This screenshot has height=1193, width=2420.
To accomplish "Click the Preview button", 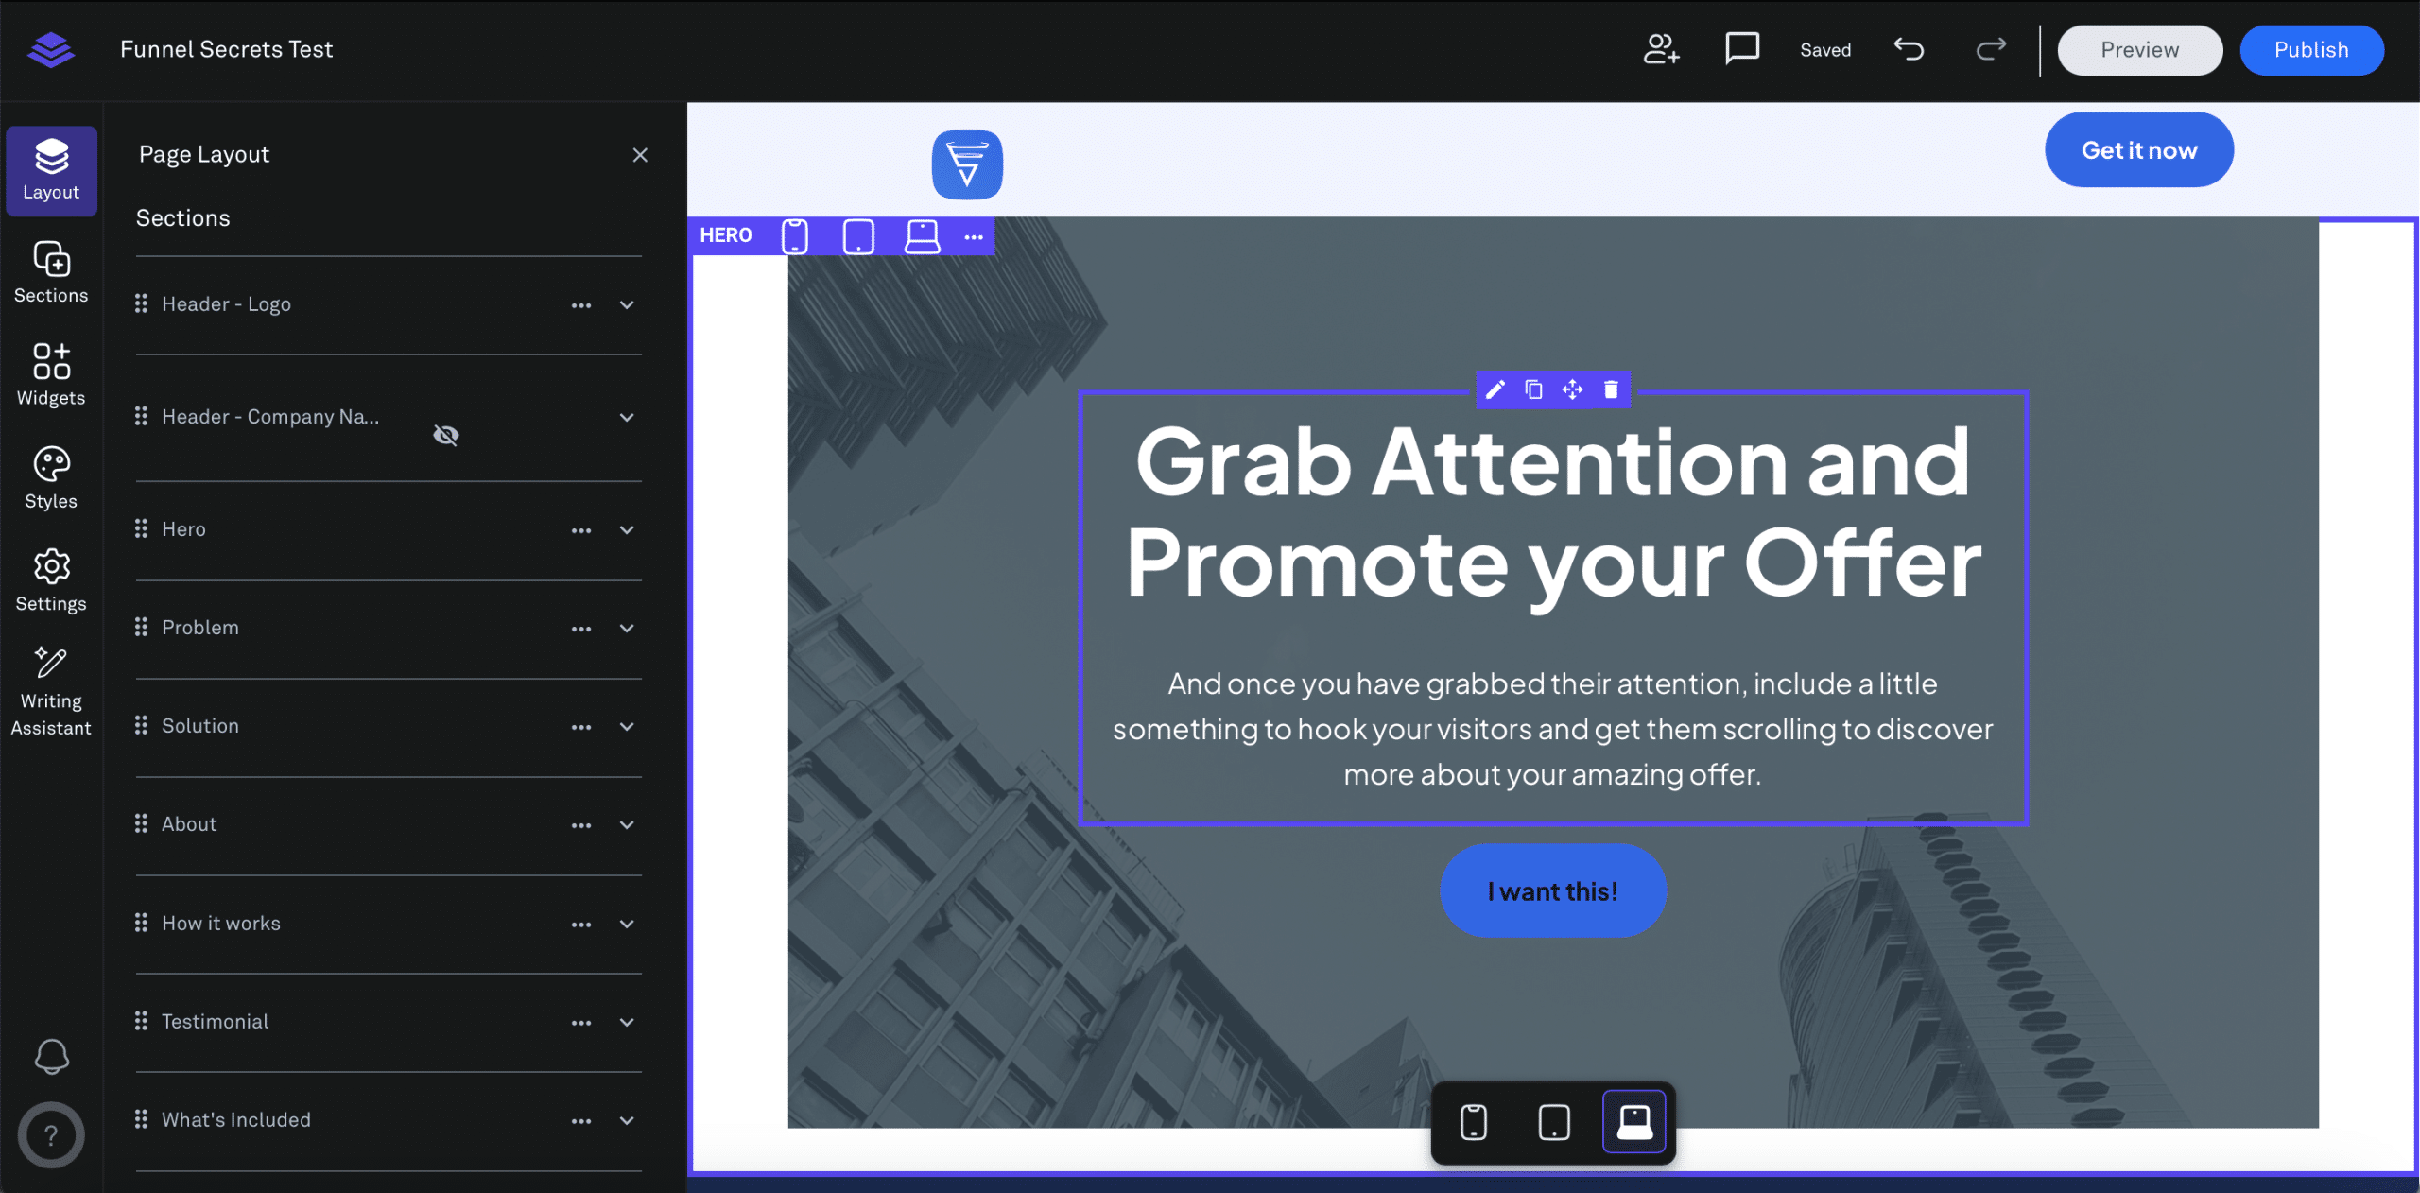I will 2140,50.
